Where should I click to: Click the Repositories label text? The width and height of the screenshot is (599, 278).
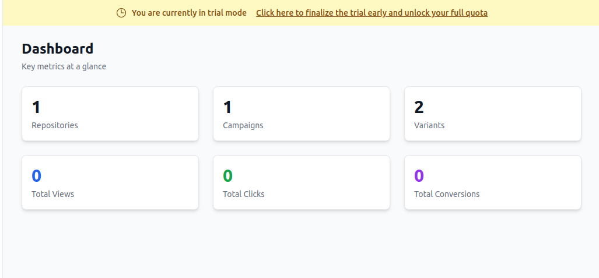click(x=55, y=125)
